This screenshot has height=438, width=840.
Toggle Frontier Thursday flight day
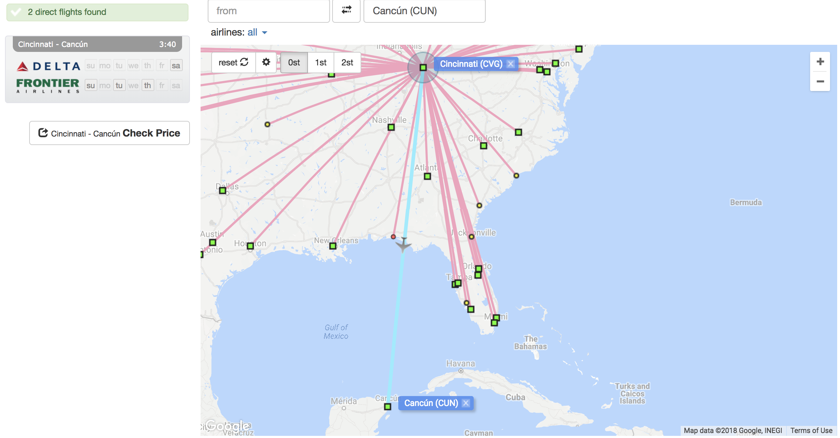(148, 86)
